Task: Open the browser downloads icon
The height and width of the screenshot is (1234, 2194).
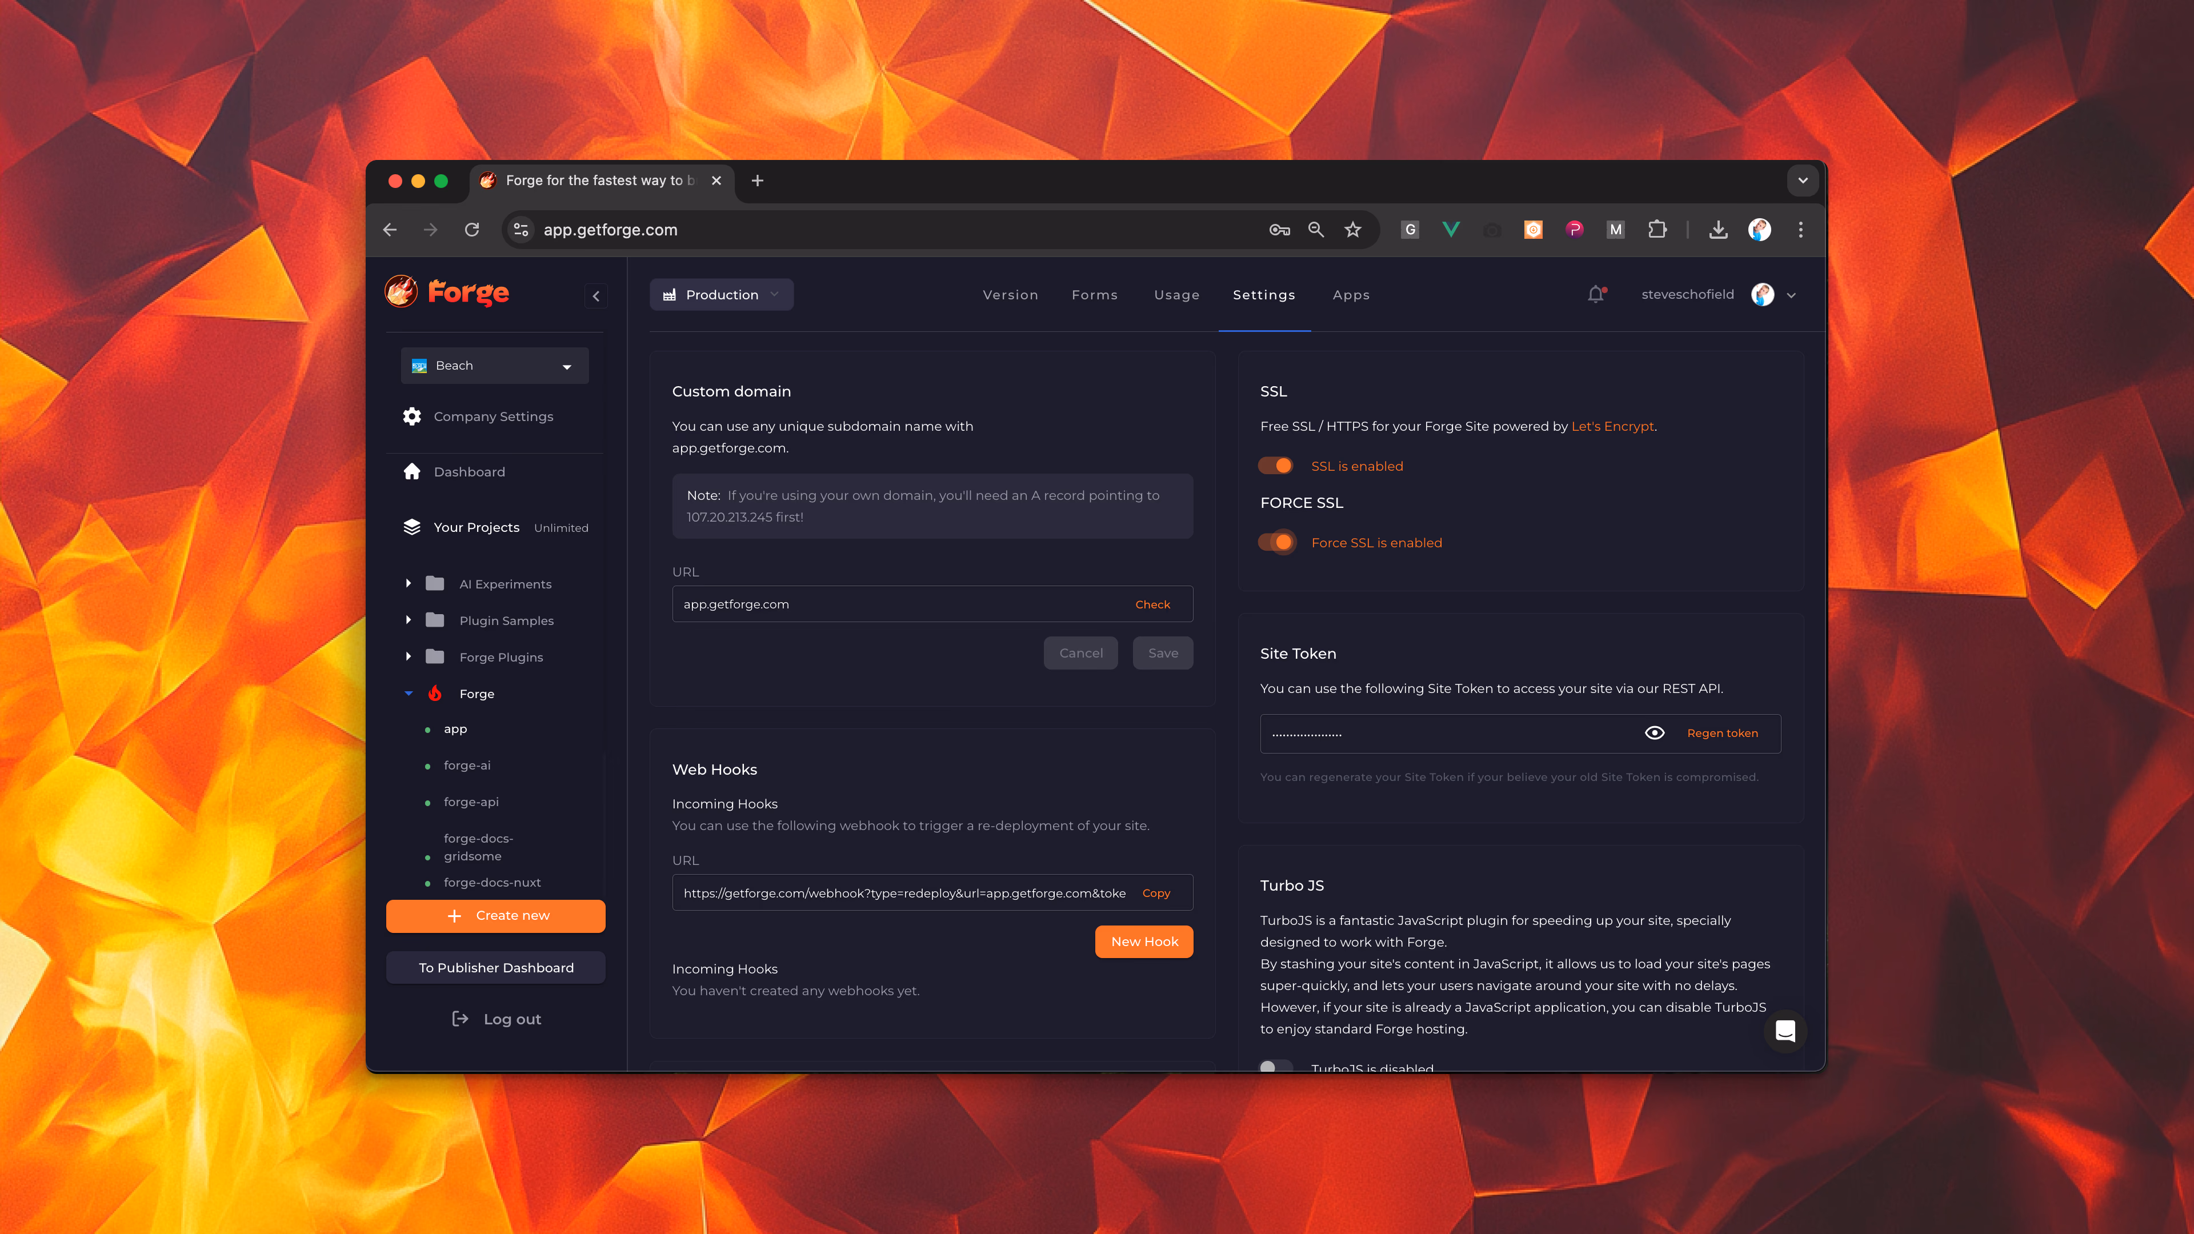Action: pos(1719,230)
